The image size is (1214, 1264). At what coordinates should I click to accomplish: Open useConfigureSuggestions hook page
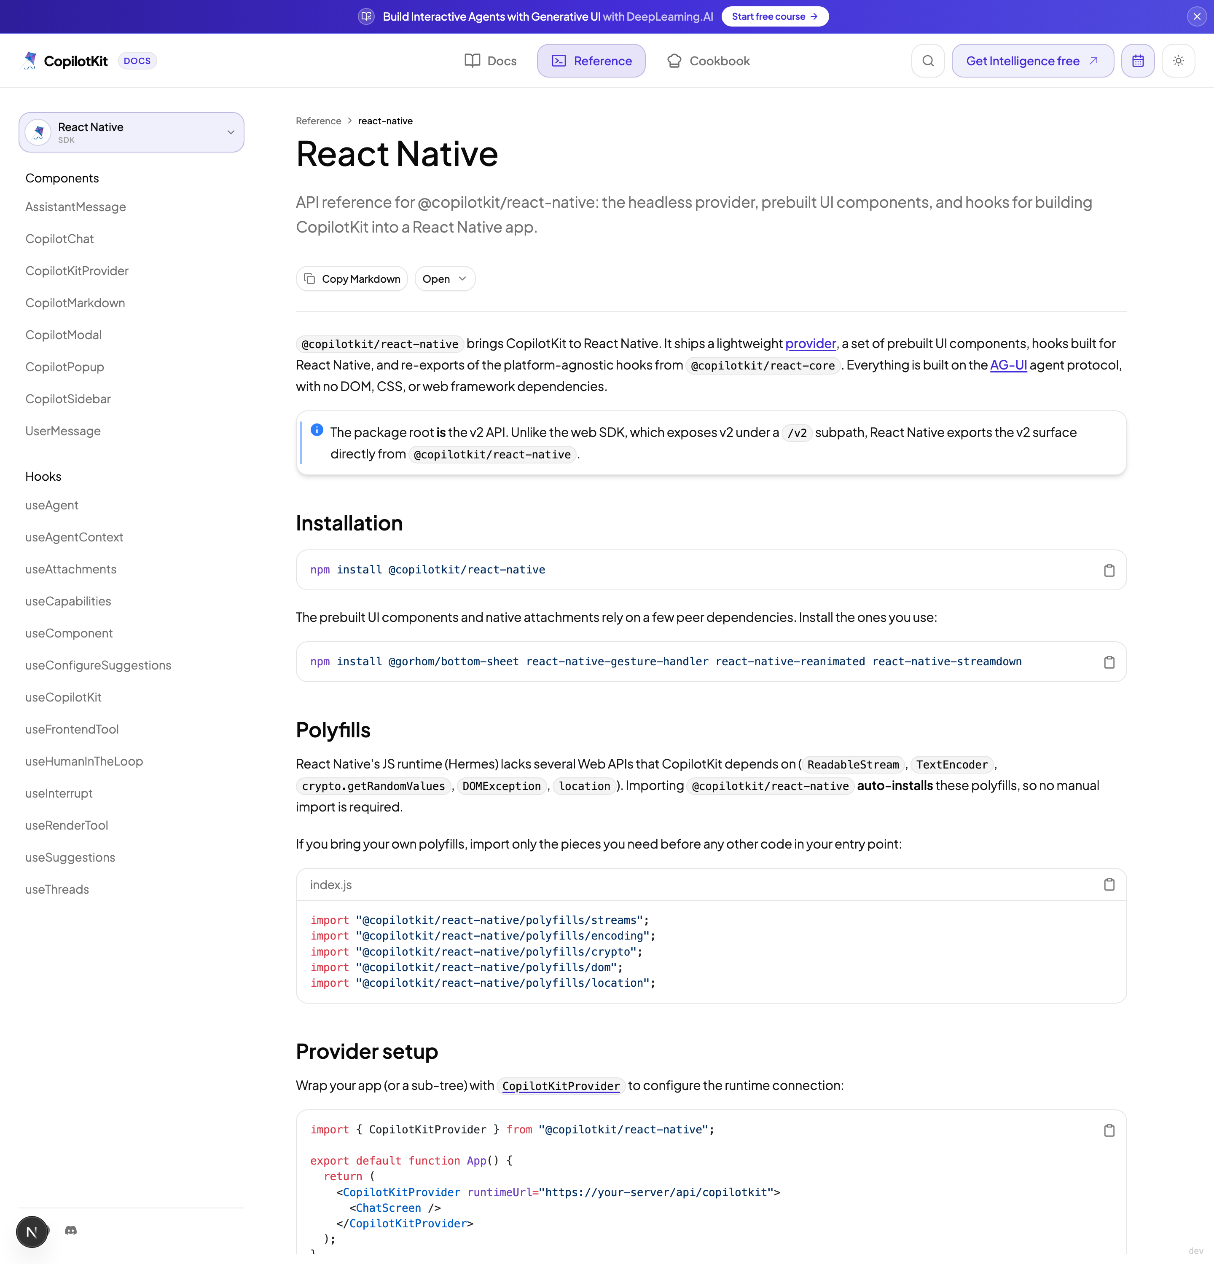tap(98, 666)
